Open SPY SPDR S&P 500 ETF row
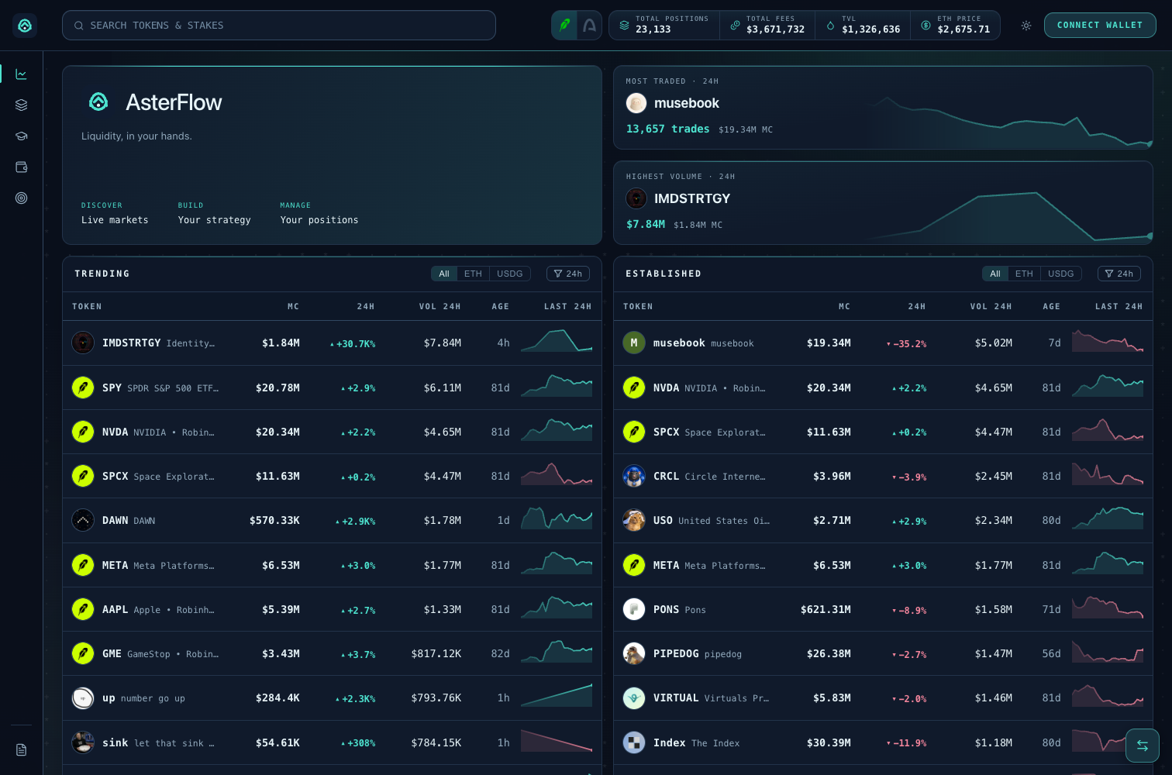The height and width of the screenshot is (775, 1172). click(332, 387)
